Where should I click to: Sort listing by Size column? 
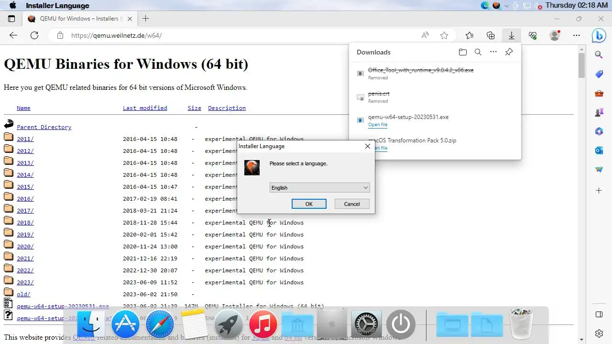[194, 108]
